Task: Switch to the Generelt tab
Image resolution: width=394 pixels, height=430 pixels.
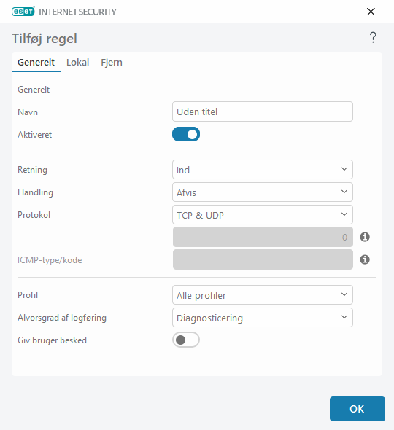Action: coord(36,63)
